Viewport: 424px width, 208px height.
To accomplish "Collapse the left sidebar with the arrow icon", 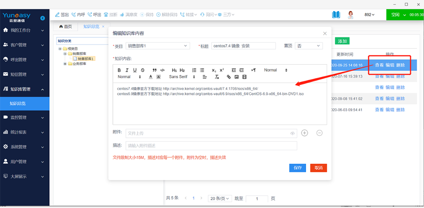I will click(x=42, y=18).
